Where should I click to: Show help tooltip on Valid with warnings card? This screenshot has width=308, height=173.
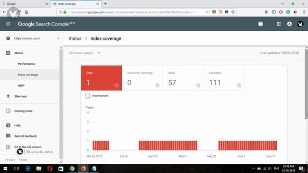click(x=157, y=86)
